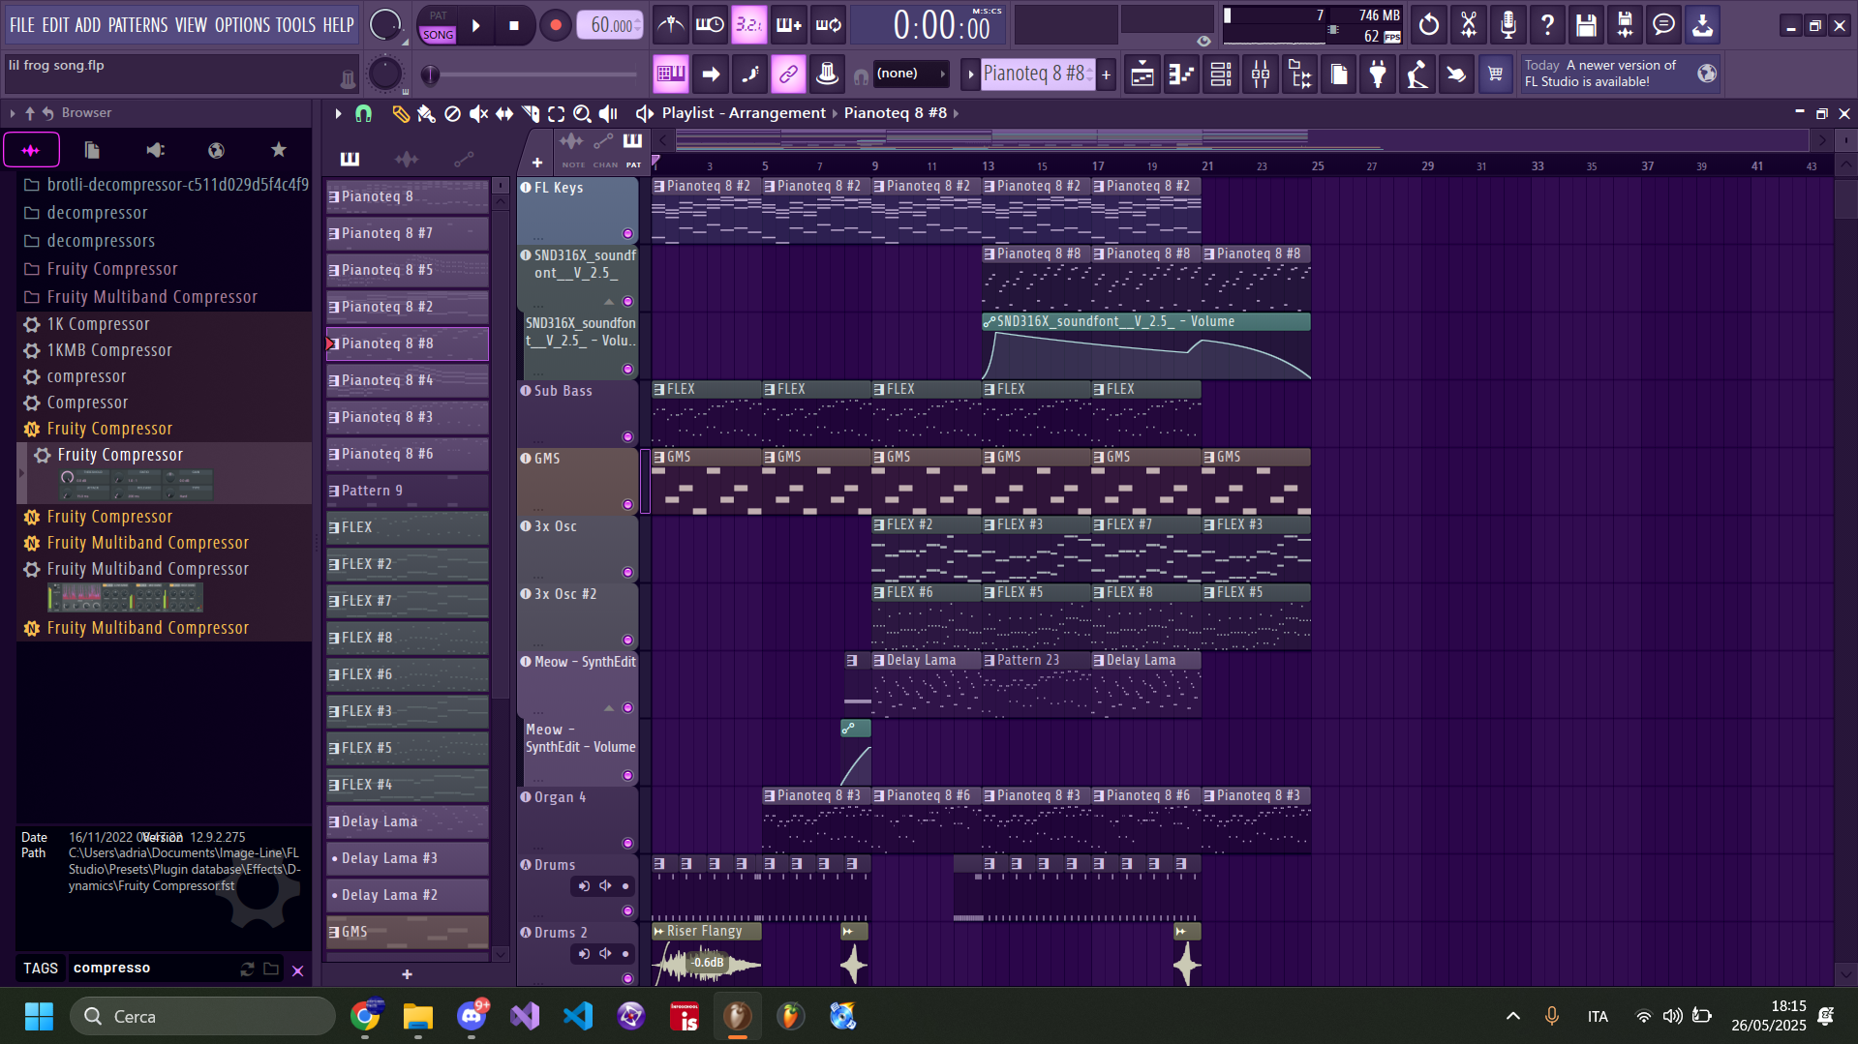Show the starred favorites tab in Browser
Viewport: 1858px width, 1044px height.
pos(279,150)
